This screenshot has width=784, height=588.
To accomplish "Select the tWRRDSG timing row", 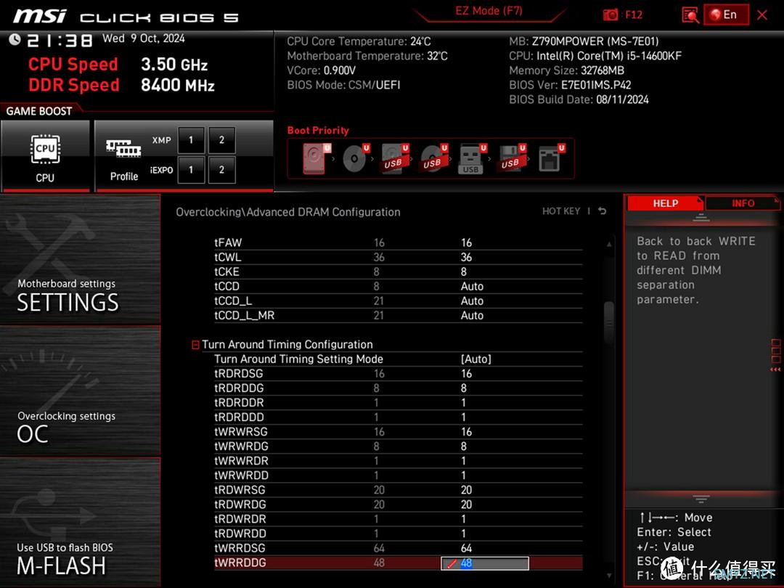I will [398, 548].
